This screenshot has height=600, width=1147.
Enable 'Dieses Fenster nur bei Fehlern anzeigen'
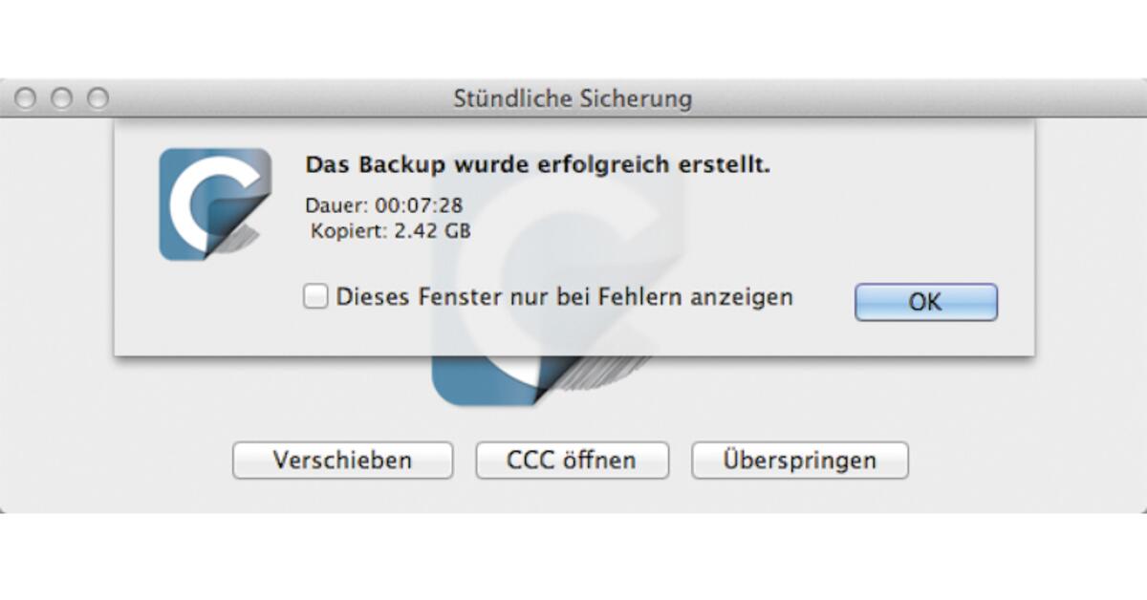click(315, 298)
